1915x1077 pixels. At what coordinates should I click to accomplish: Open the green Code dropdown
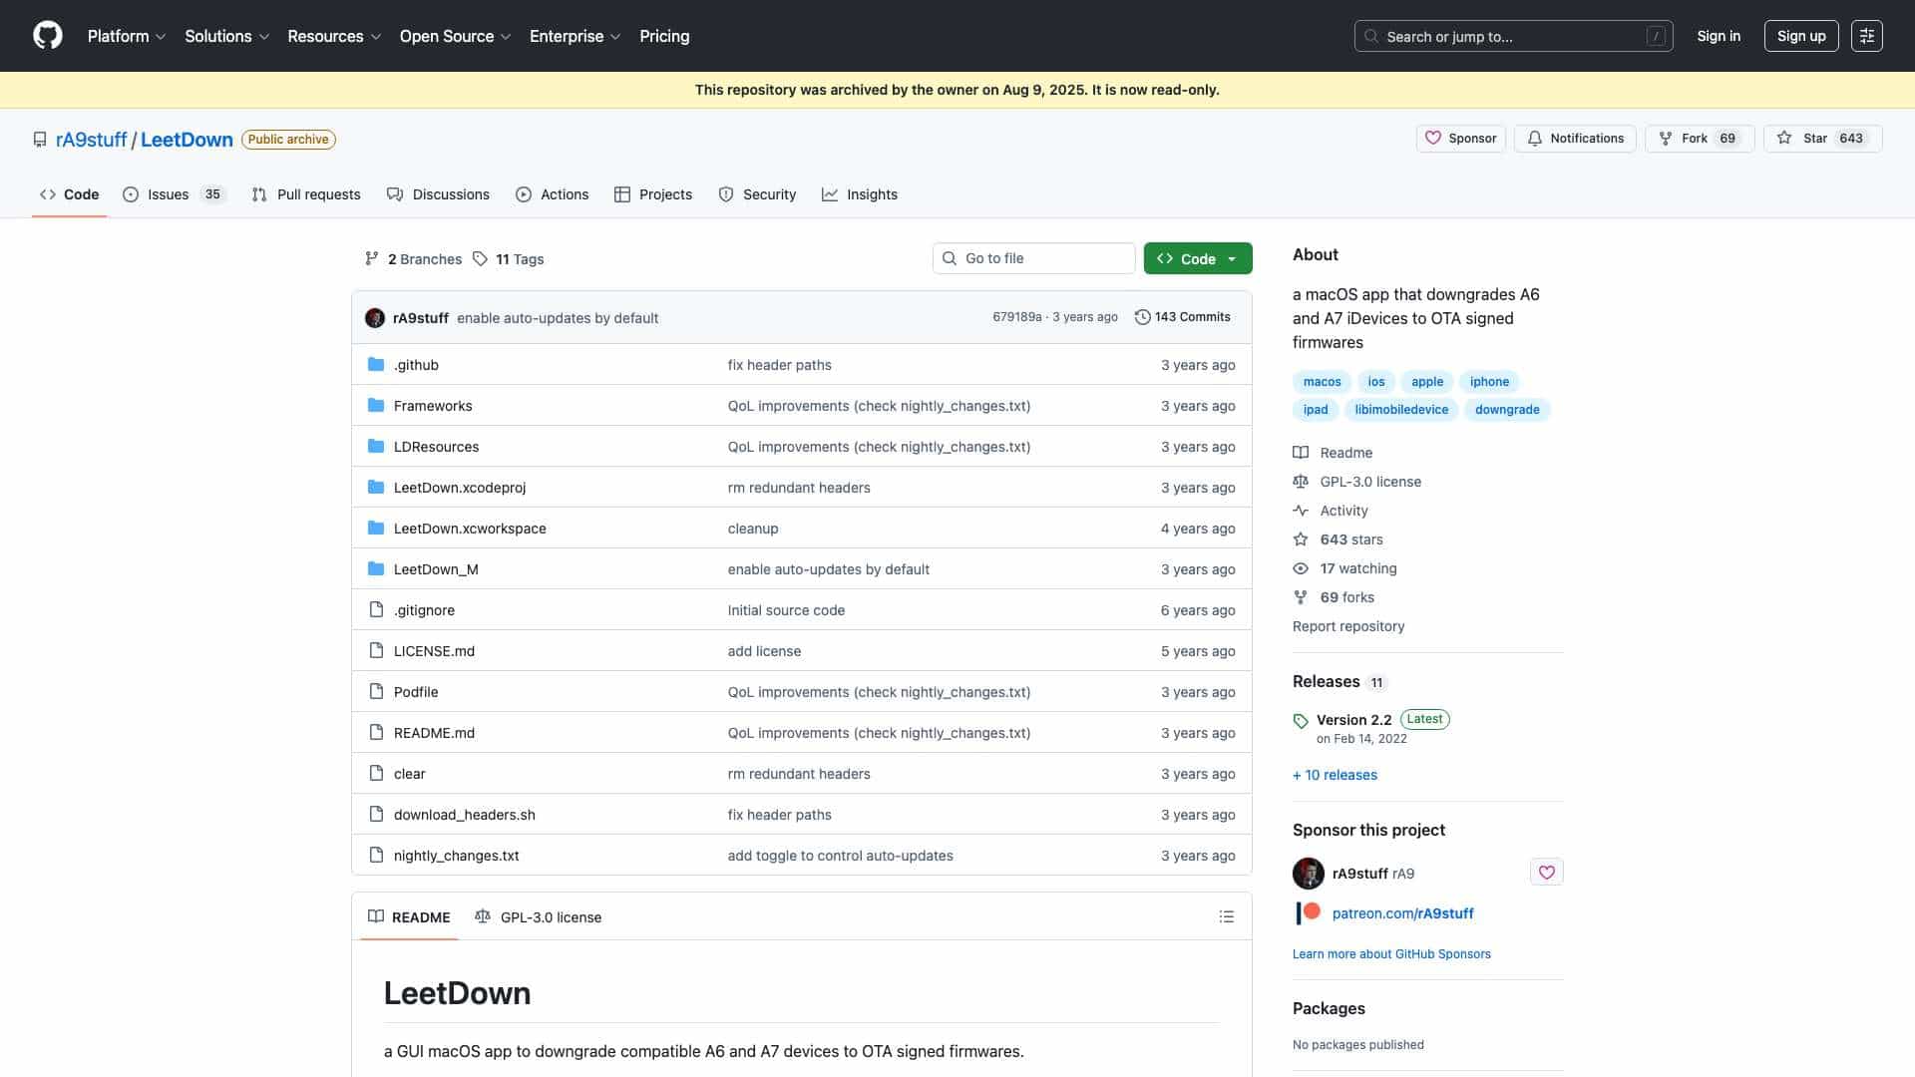pyautogui.click(x=1198, y=258)
